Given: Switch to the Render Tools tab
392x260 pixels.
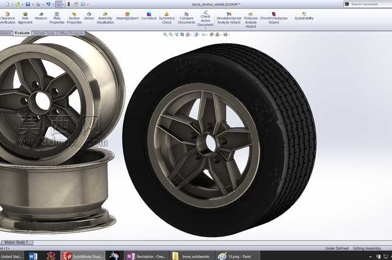Looking at the screenshot, I should 44,33.
